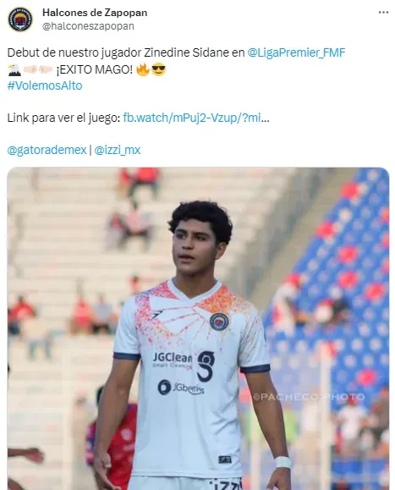Open the fb.watch game video link
The image size is (395, 490).
[195, 118]
